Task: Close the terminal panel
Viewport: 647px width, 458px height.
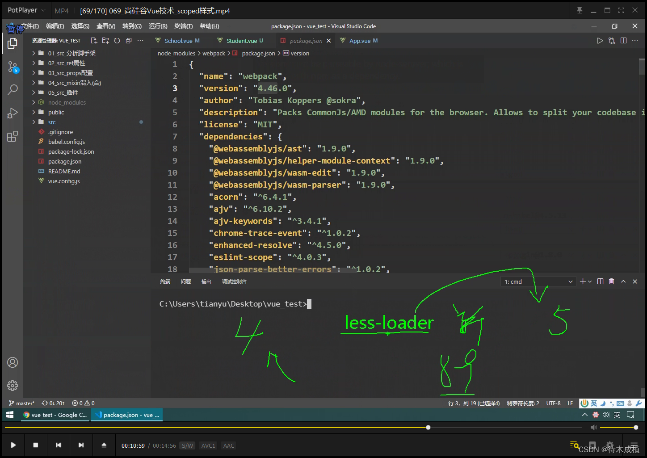Action: 635,282
